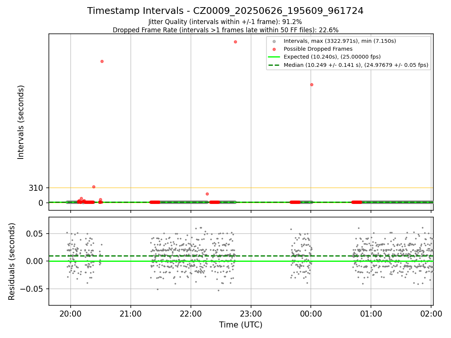Click the 'Residuals (seconds)' y-axis label
The height and width of the screenshot is (338, 451).
click(12, 261)
